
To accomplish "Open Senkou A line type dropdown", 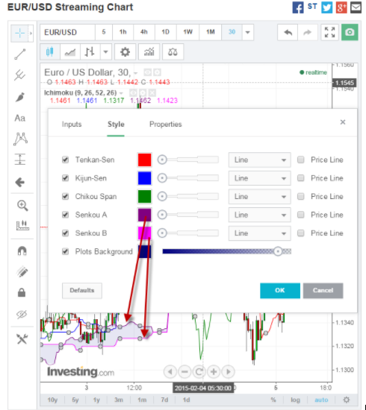I will 259,215.
